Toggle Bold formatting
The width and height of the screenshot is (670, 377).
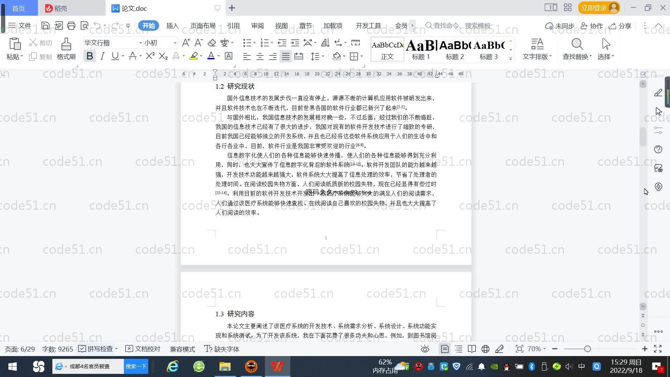coord(90,56)
